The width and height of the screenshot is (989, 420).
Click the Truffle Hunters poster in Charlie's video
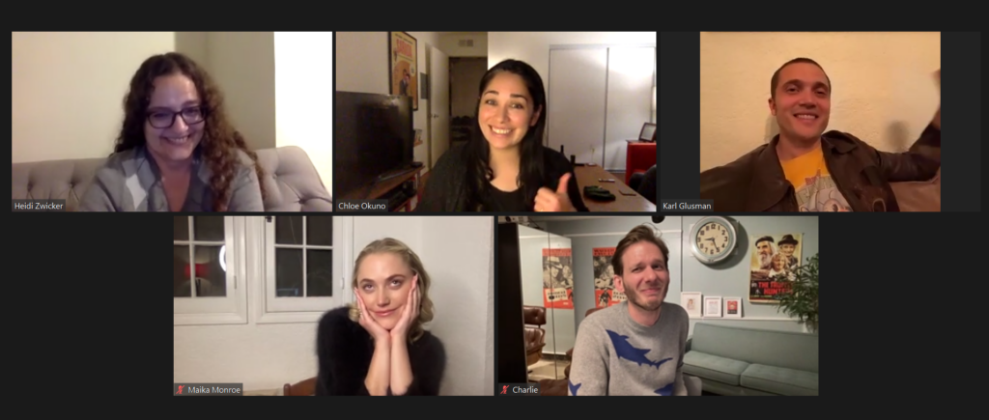pyautogui.click(x=776, y=268)
